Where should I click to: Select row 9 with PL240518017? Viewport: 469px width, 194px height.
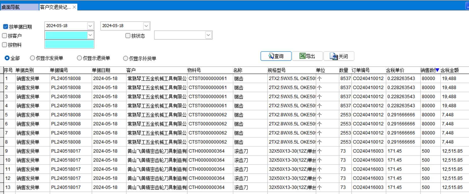pyautogui.click(x=66, y=151)
